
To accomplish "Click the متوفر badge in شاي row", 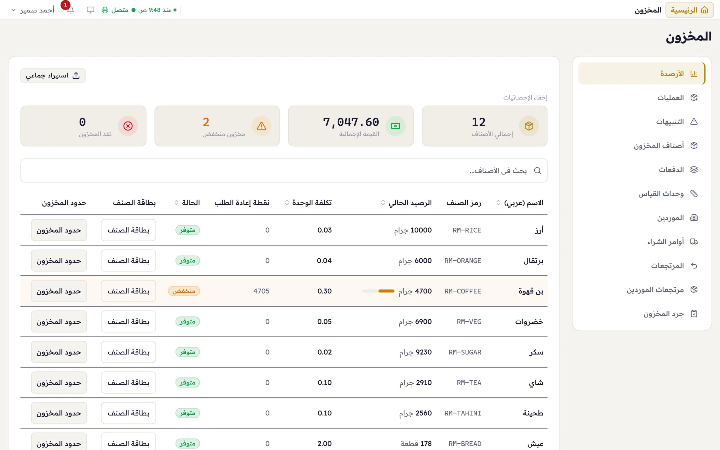I will click(187, 382).
